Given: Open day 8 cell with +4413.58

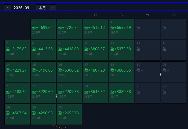Looking at the screenshot, I should (43, 50).
